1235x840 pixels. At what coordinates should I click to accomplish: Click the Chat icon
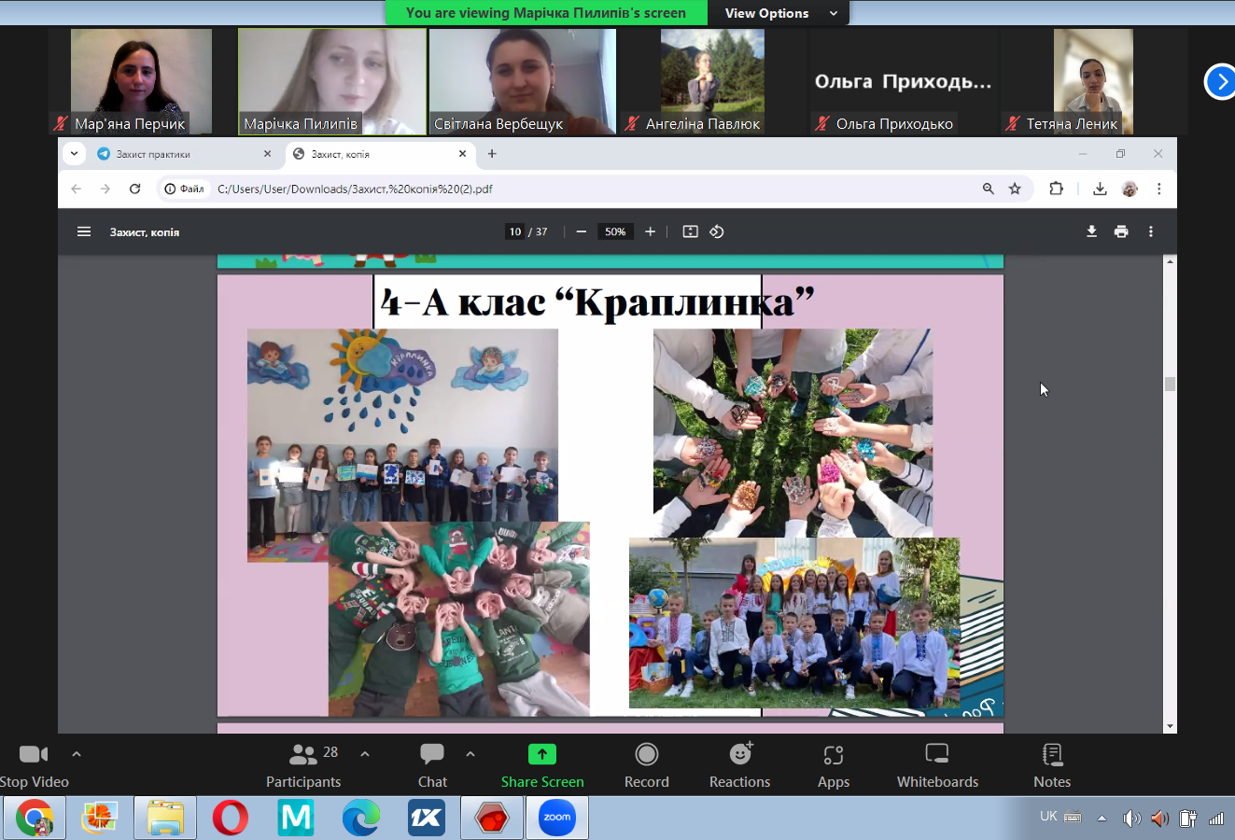(432, 764)
